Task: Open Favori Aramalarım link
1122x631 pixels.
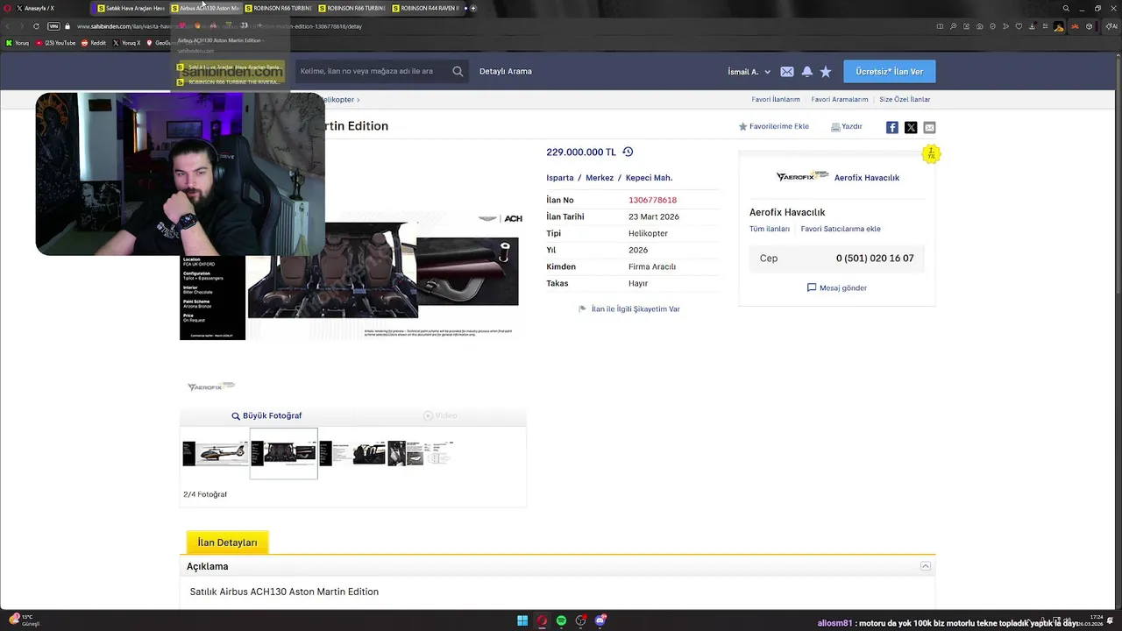Action: click(x=840, y=99)
